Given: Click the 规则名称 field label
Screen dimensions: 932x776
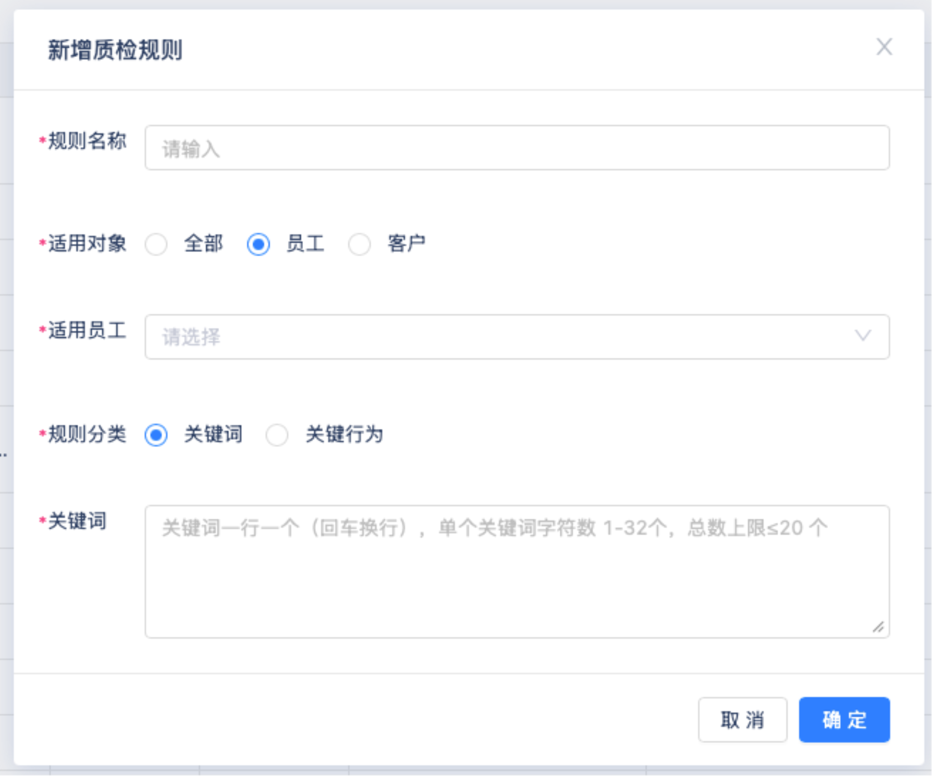Looking at the screenshot, I should coord(87,141).
